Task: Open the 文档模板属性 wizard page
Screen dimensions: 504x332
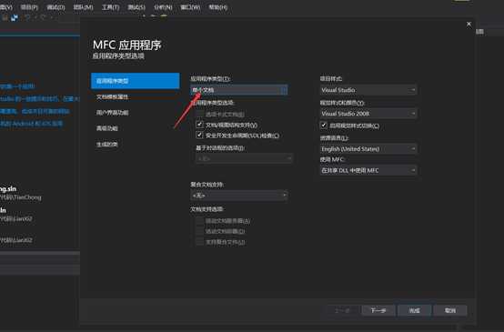Action: point(112,96)
